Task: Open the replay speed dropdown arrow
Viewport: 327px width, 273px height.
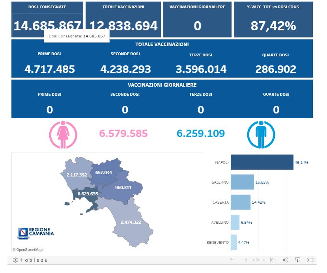Action: click(263, 260)
